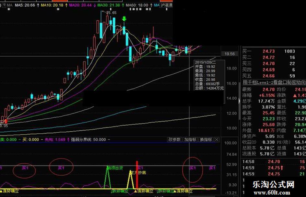This screenshot has height=197, width=306.
Task: Click the 最新 price 24.70
Action: [x=268, y=90]
